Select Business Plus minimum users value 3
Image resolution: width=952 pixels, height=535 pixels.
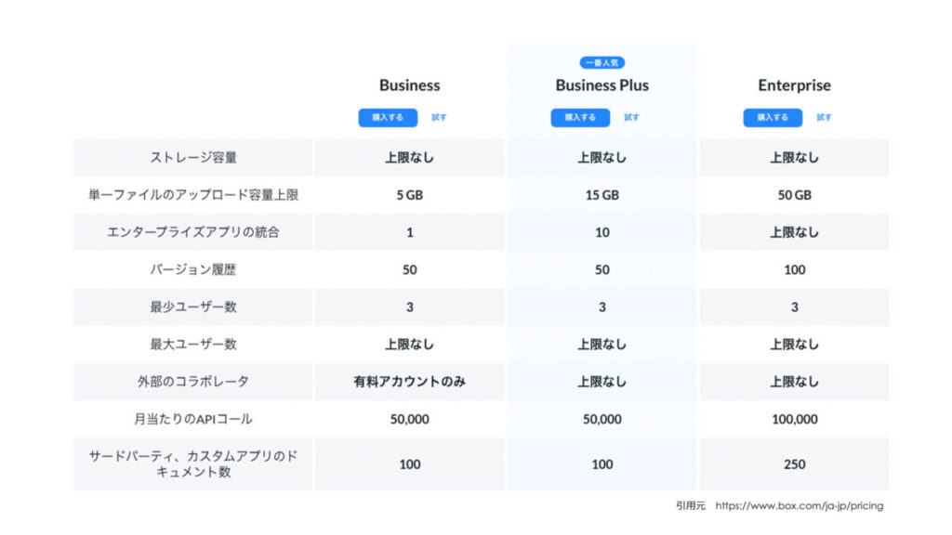[x=602, y=307]
